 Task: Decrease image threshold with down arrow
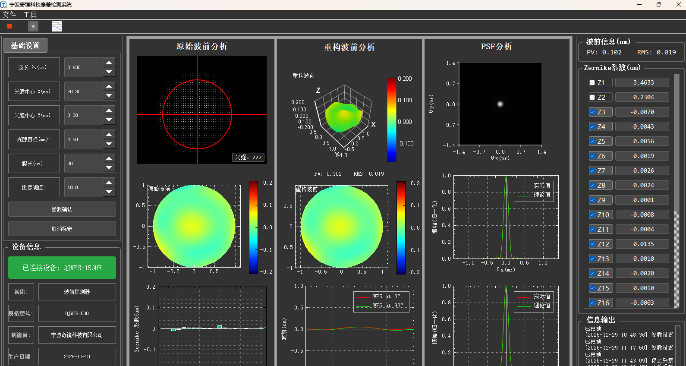coord(109,192)
